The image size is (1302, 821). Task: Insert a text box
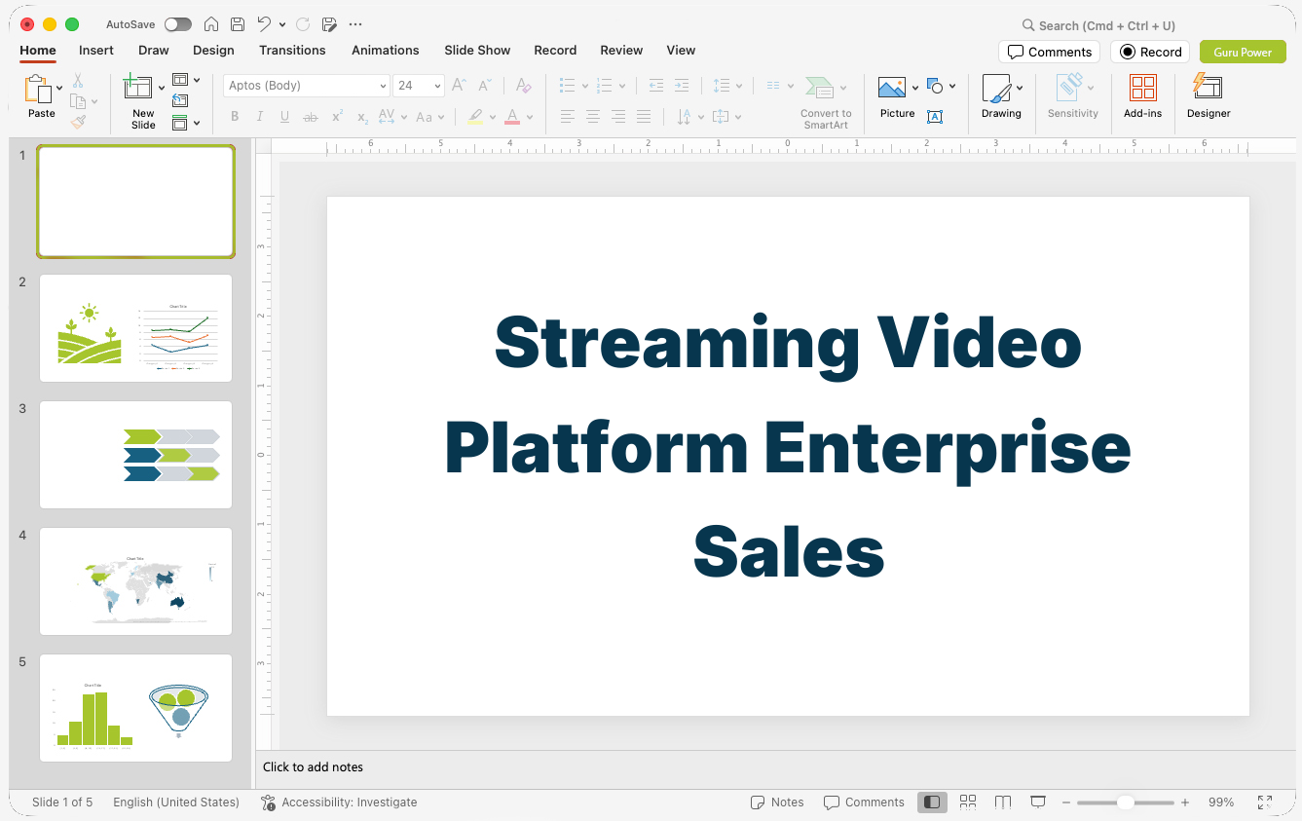(935, 117)
